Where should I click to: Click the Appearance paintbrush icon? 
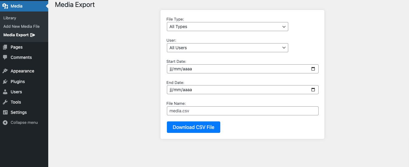(5, 71)
